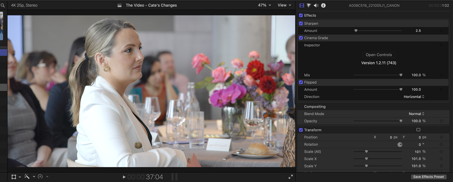Add keyframe diamond for Opacity
453x182 pixels.
[441, 121]
